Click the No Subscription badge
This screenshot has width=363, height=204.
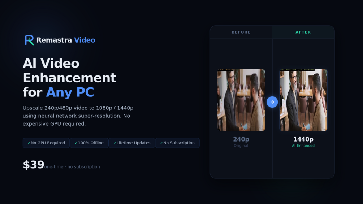click(177, 143)
